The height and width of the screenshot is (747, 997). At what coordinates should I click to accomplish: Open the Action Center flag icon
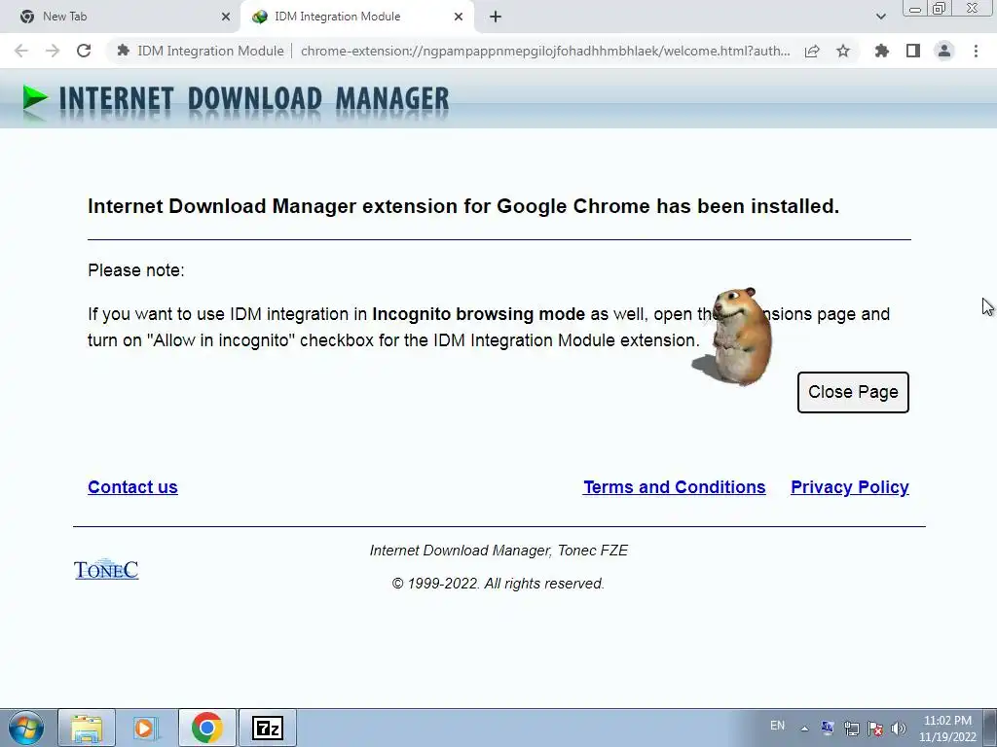pyautogui.click(x=875, y=729)
